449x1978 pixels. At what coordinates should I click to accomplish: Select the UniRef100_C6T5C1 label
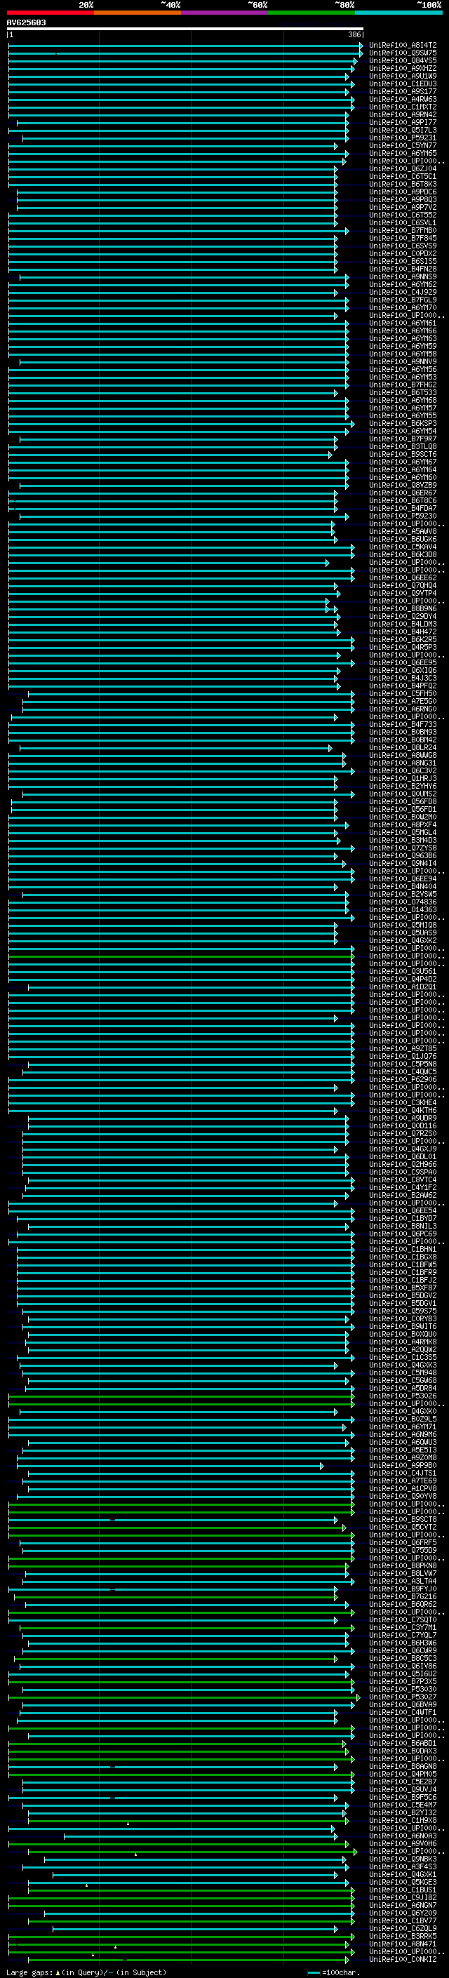[x=403, y=176]
